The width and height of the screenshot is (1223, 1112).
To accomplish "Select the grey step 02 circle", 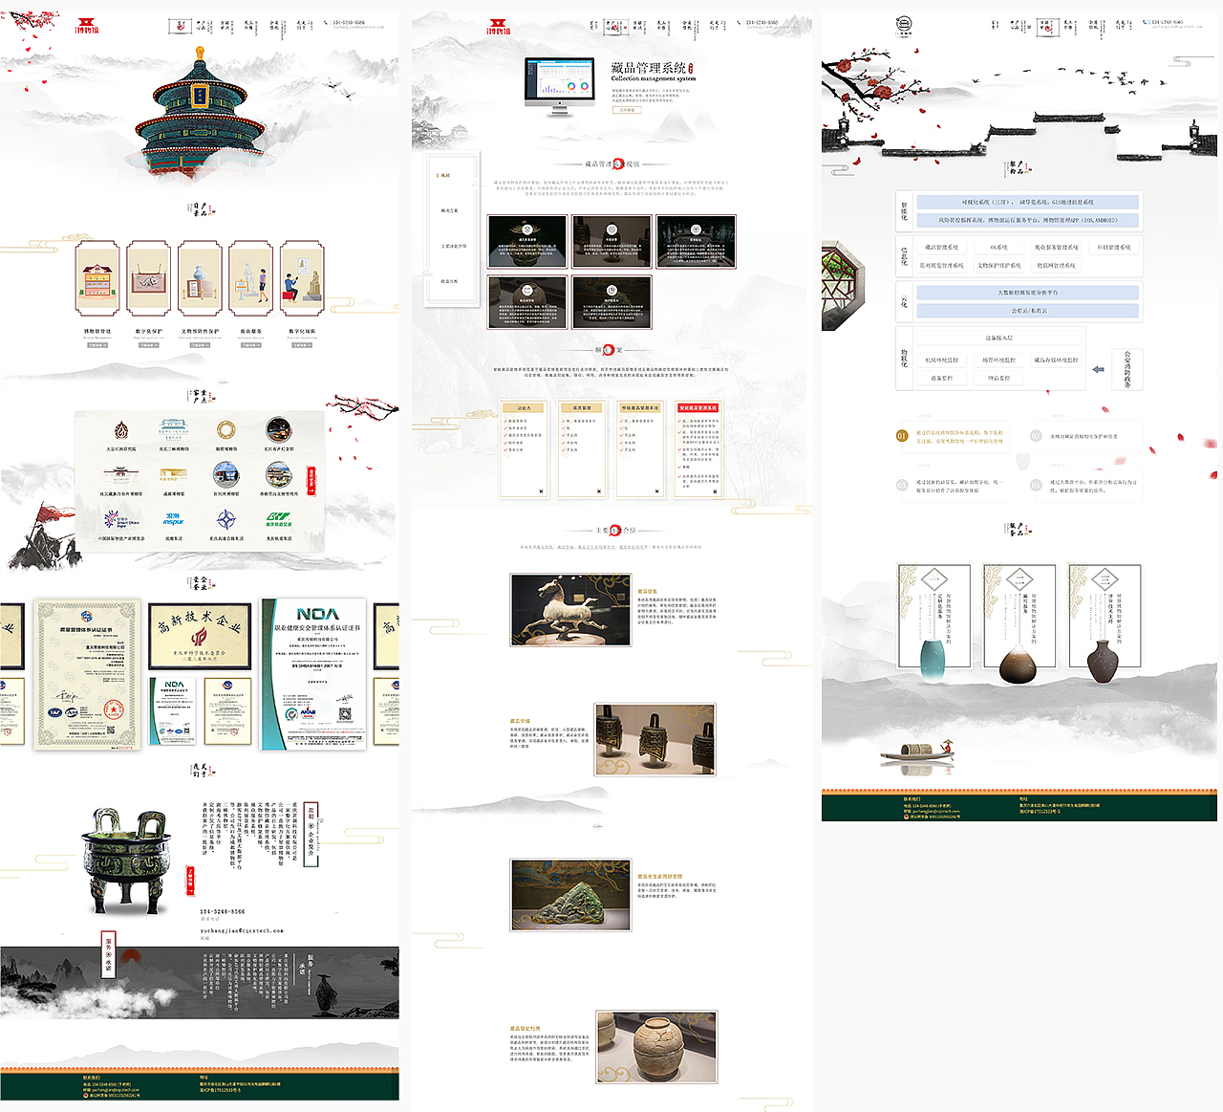I will [x=1036, y=436].
